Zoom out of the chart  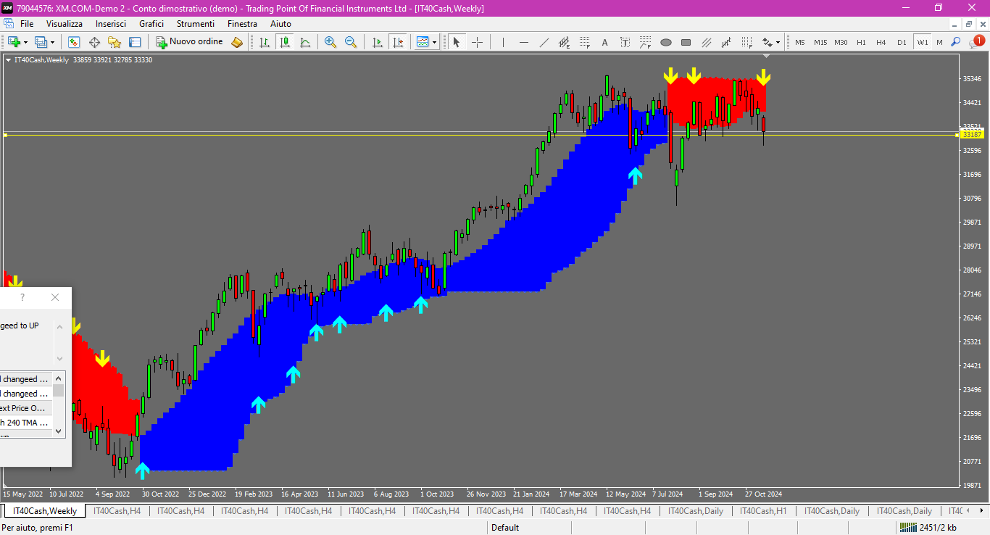(x=351, y=42)
